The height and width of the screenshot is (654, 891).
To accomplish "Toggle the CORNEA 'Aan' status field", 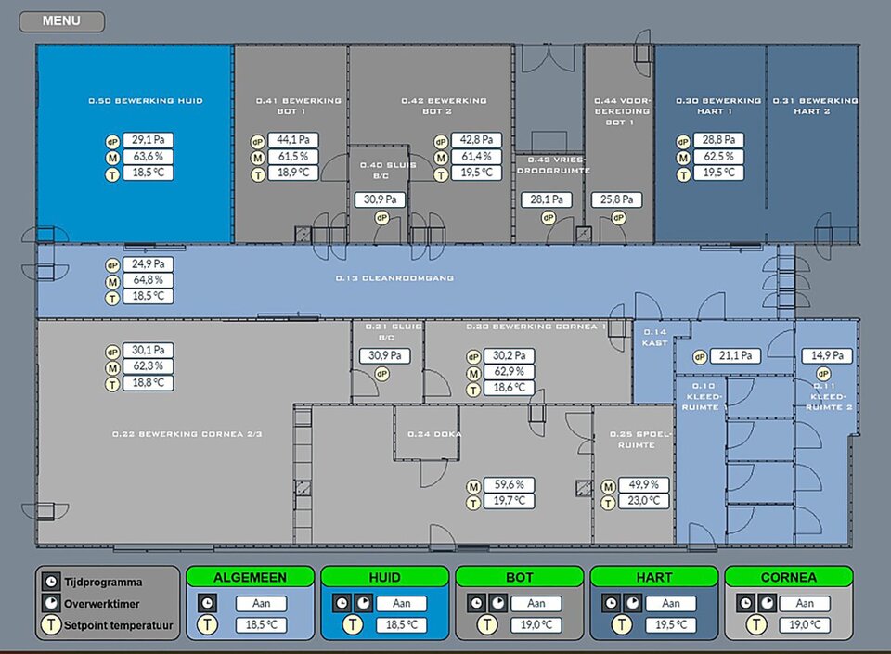I will [x=805, y=603].
